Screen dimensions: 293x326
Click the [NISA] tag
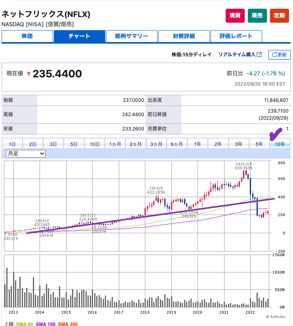[x=35, y=24]
